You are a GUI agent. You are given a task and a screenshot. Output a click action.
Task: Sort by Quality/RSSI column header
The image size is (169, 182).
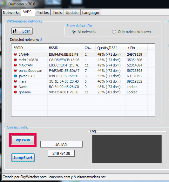pyautogui.click(x=110, y=48)
